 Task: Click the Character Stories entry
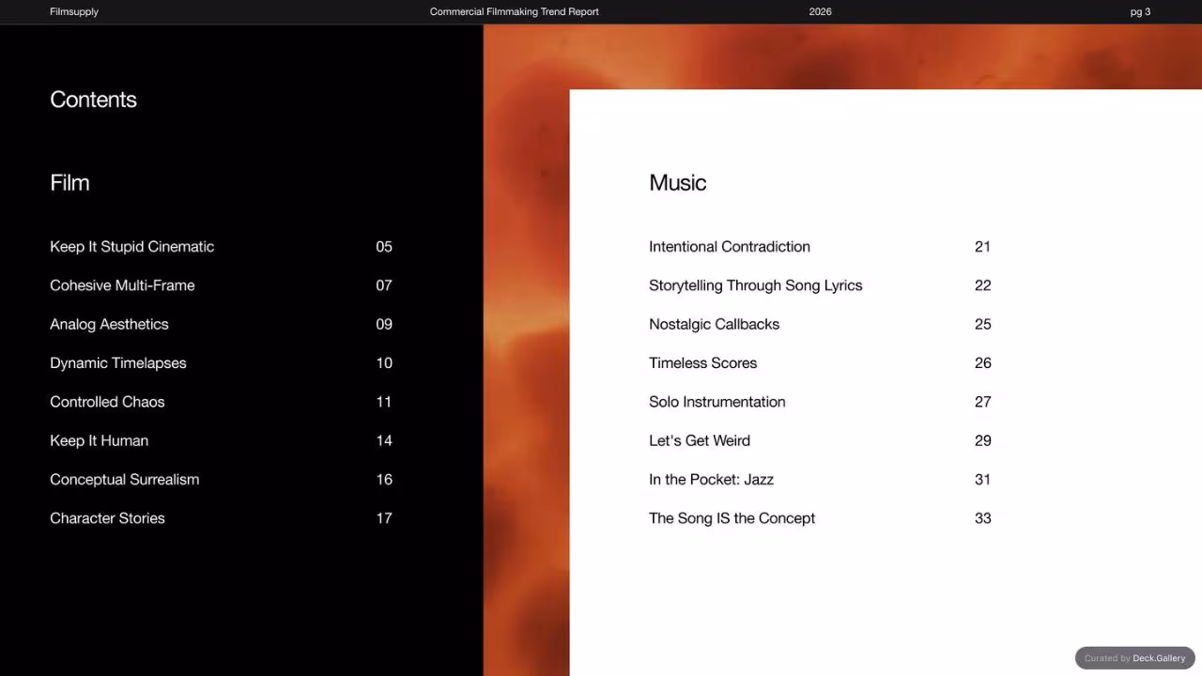click(x=107, y=518)
